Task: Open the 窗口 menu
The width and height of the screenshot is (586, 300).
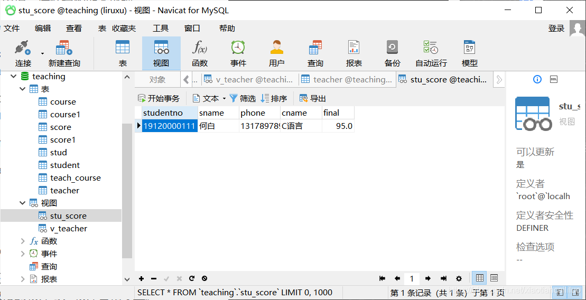Action: click(192, 29)
